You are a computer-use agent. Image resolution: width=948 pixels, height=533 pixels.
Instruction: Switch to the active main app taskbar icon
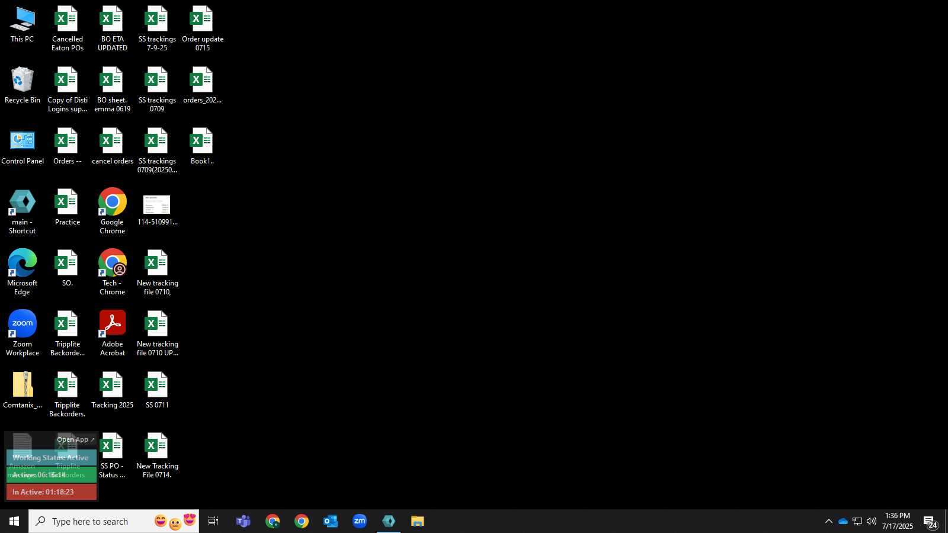point(389,521)
